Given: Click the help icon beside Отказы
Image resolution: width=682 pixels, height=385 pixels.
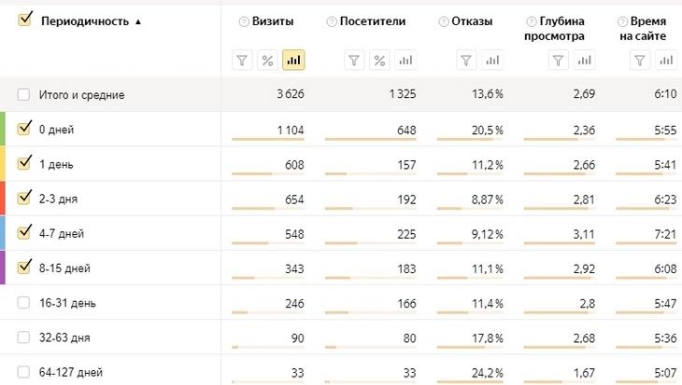Looking at the screenshot, I should [x=443, y=21].
